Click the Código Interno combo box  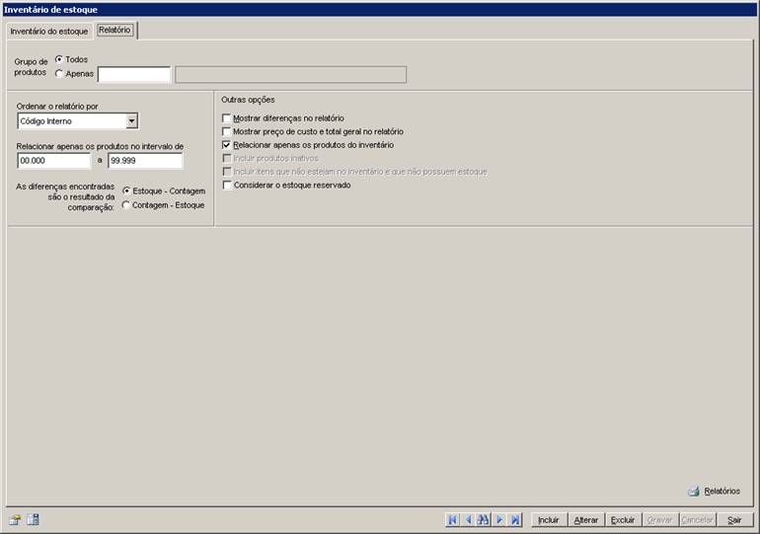78,121
